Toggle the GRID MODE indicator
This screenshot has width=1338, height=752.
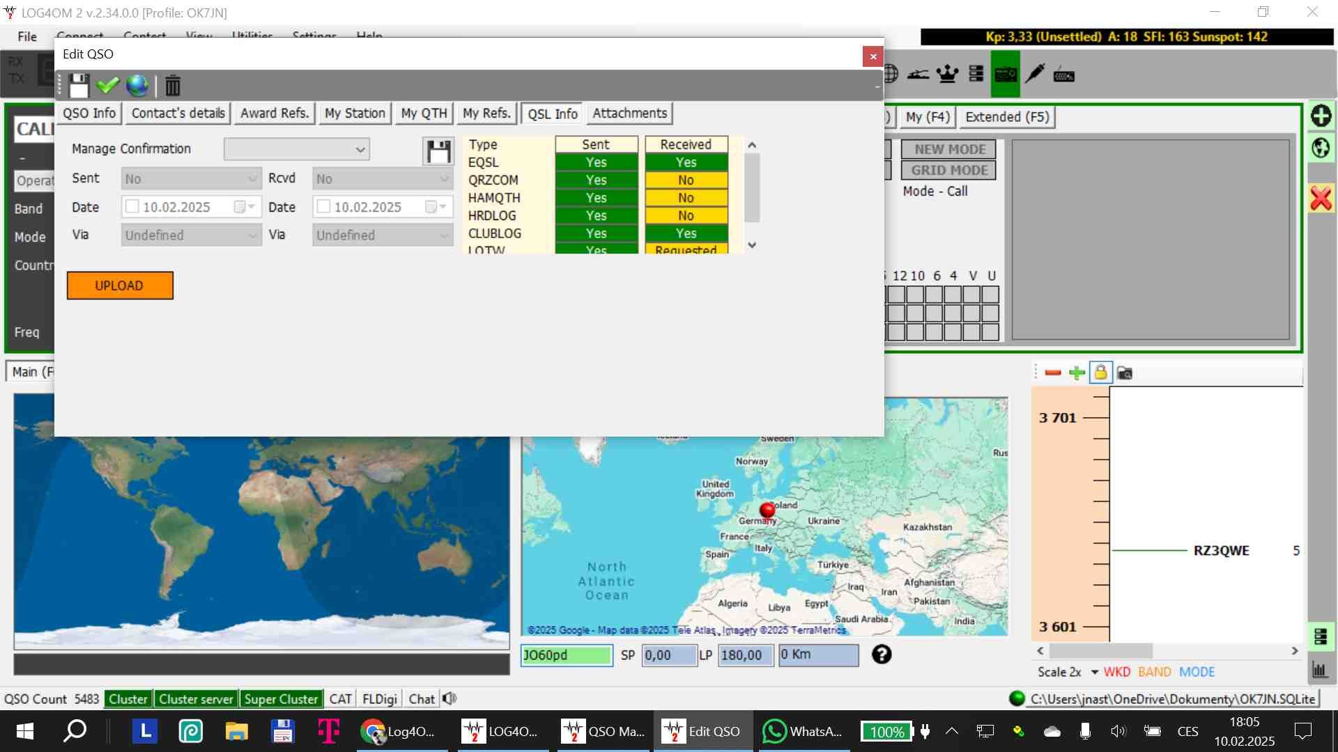[949, 170]
